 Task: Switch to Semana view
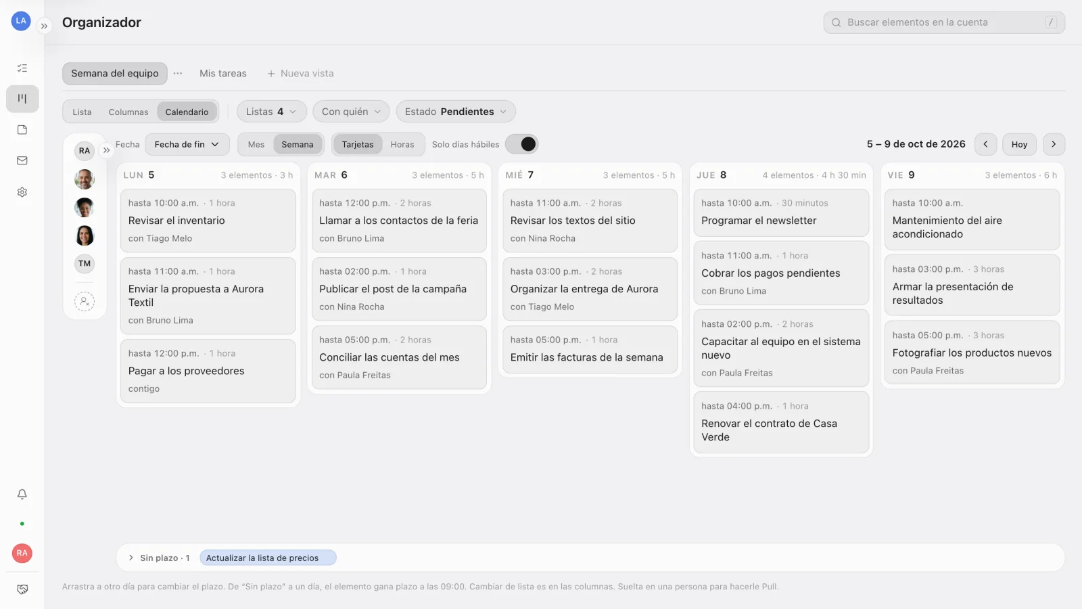[298, 144]
